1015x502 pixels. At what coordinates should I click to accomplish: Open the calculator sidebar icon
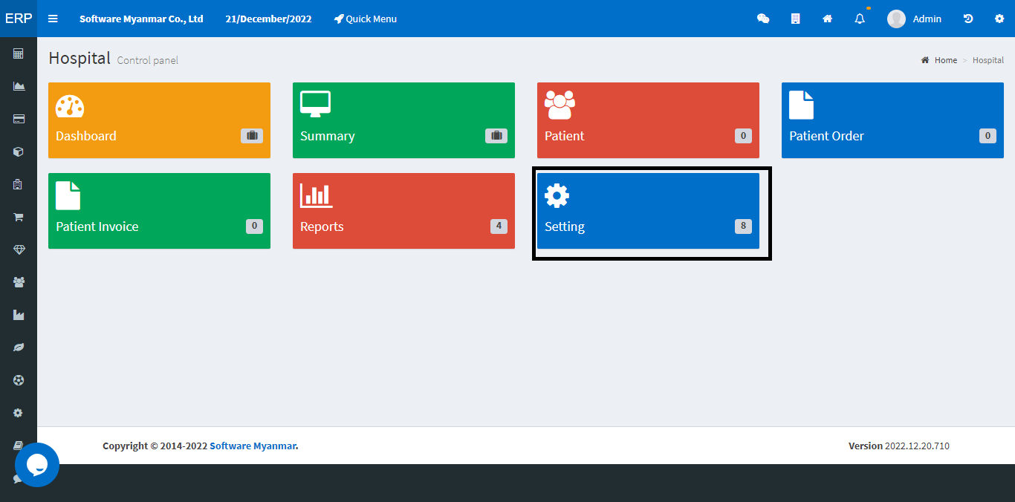(19, 53)
